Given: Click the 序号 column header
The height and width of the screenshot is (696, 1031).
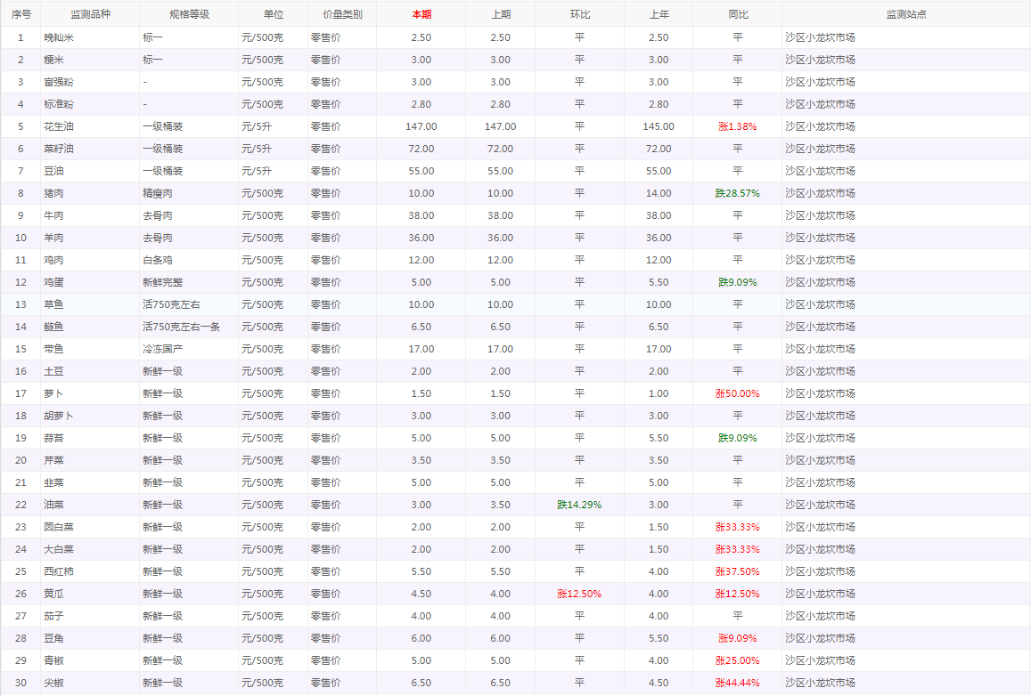Looking at the screenshot, I should [20, 14].
